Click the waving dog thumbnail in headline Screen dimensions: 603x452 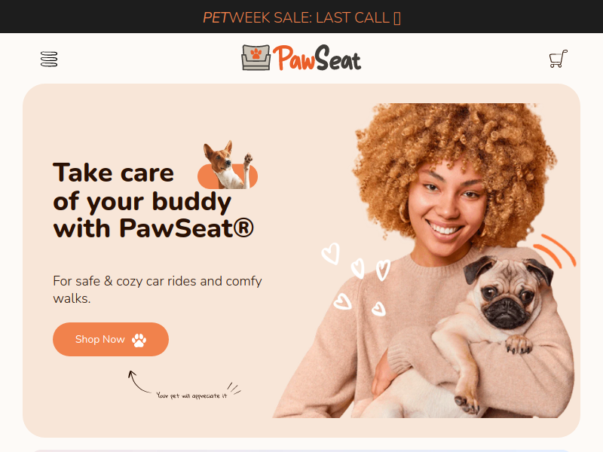[x=228, y=165]
